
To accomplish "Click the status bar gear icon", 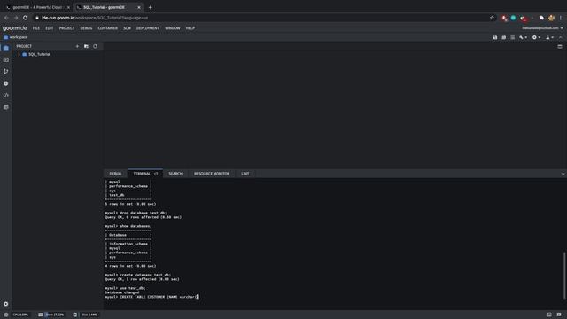I will [x=6, y=315].
